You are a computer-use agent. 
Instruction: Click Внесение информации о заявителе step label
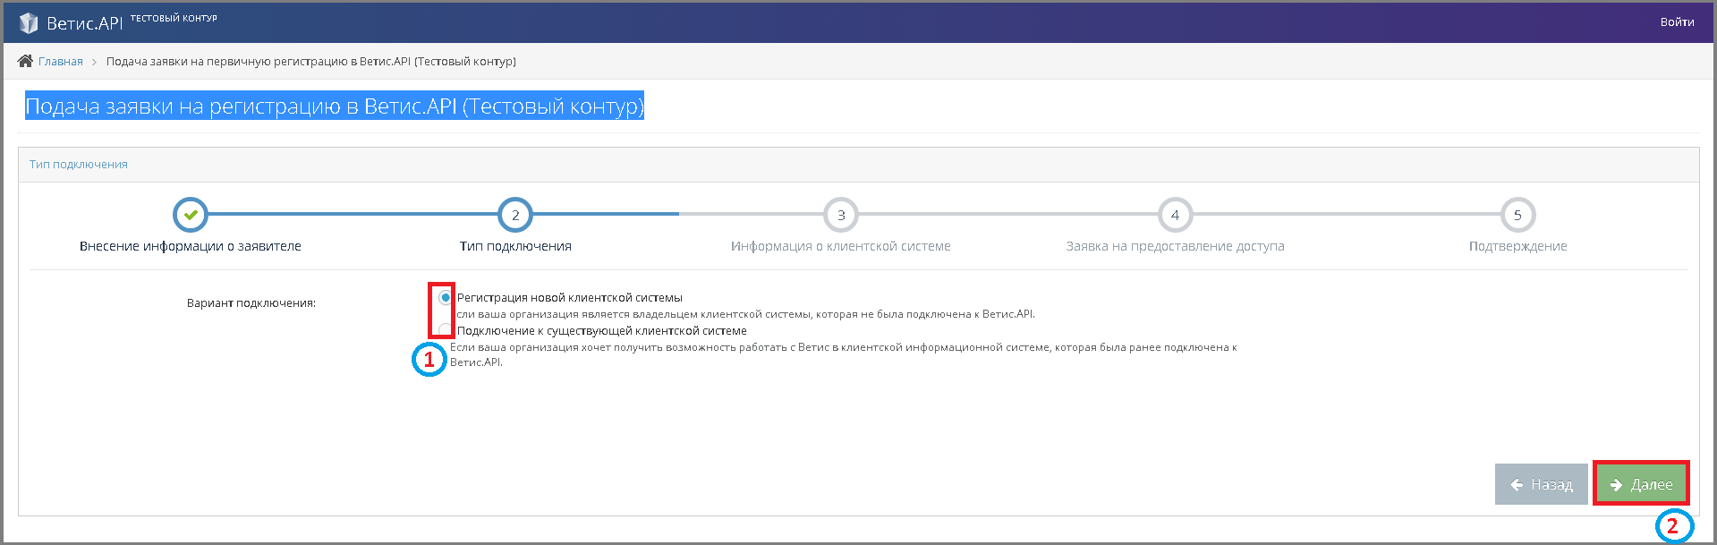tap(191, 246)
